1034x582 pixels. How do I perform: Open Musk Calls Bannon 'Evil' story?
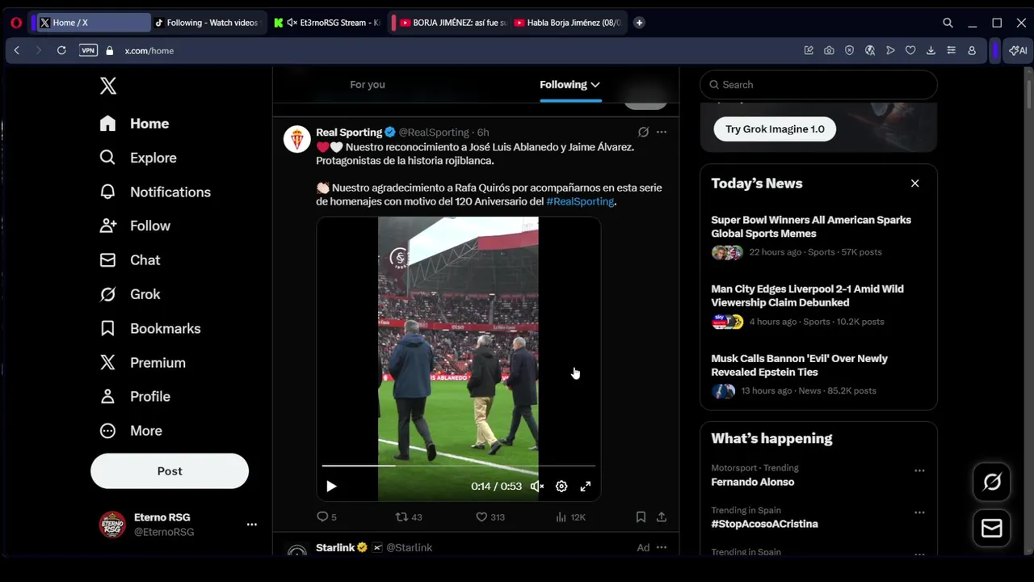click(x=818, y=374)
